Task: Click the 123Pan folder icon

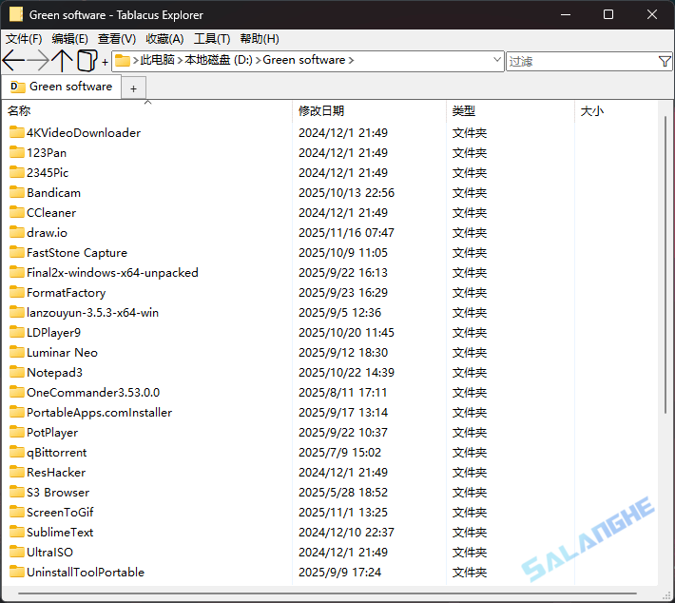Action: point(17,151)
